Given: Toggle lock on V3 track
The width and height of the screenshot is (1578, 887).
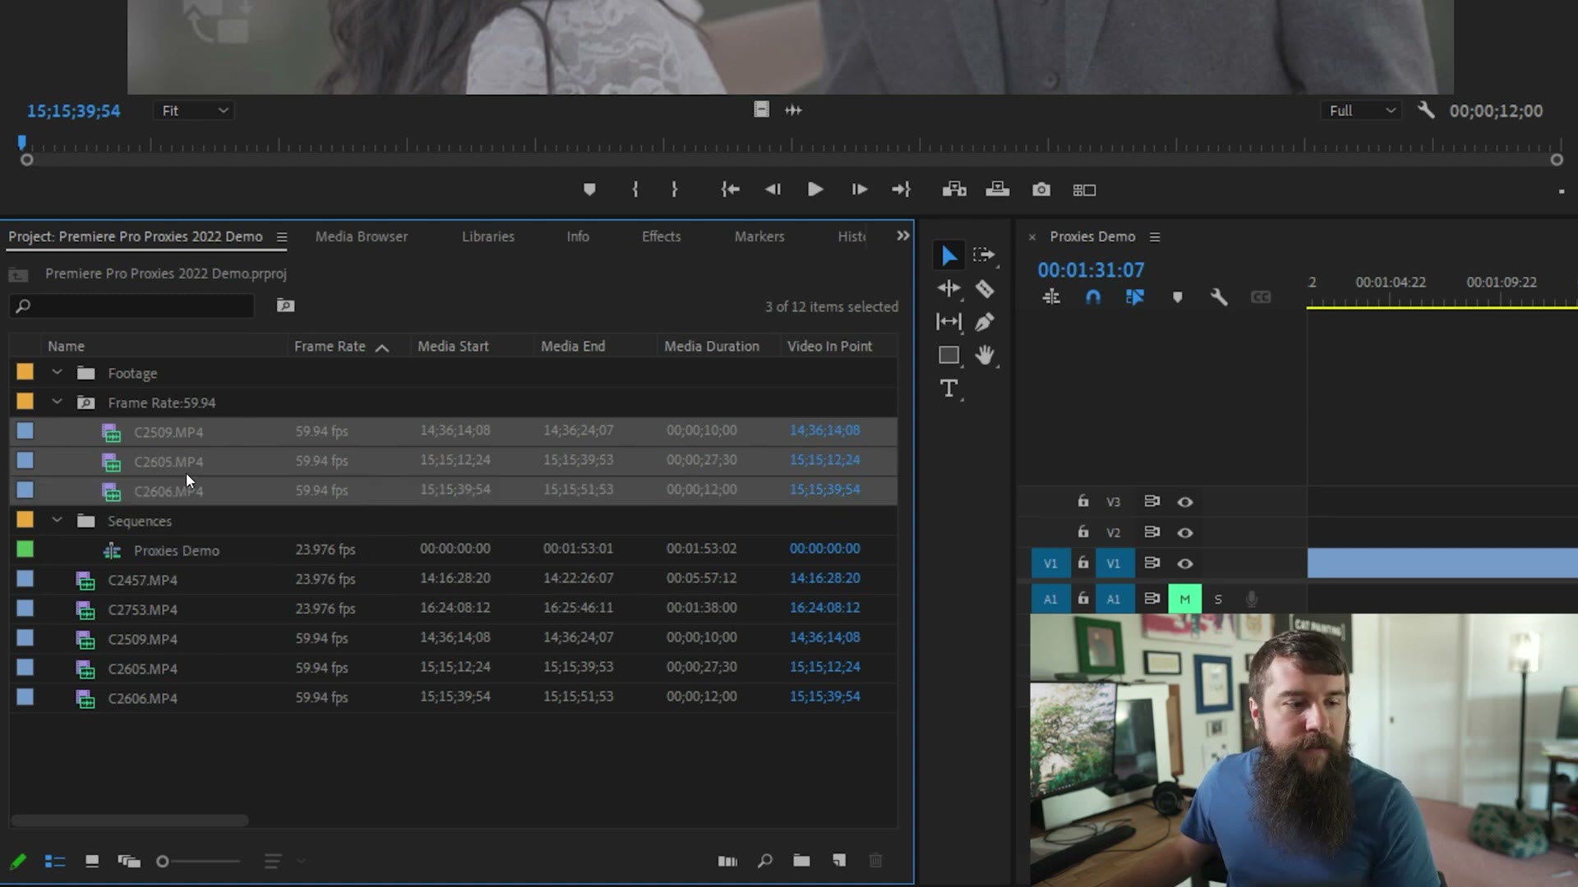Looking at the screenshot, I should [1083, 501].
